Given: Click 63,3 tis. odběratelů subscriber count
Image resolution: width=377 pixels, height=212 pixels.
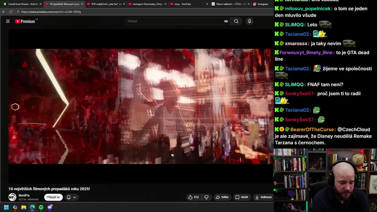Looking at the screenshot, I should coord(29,200).
